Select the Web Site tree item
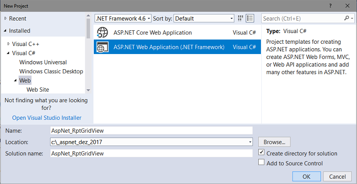The image size is (357, 184). click(x=38, y=90)
